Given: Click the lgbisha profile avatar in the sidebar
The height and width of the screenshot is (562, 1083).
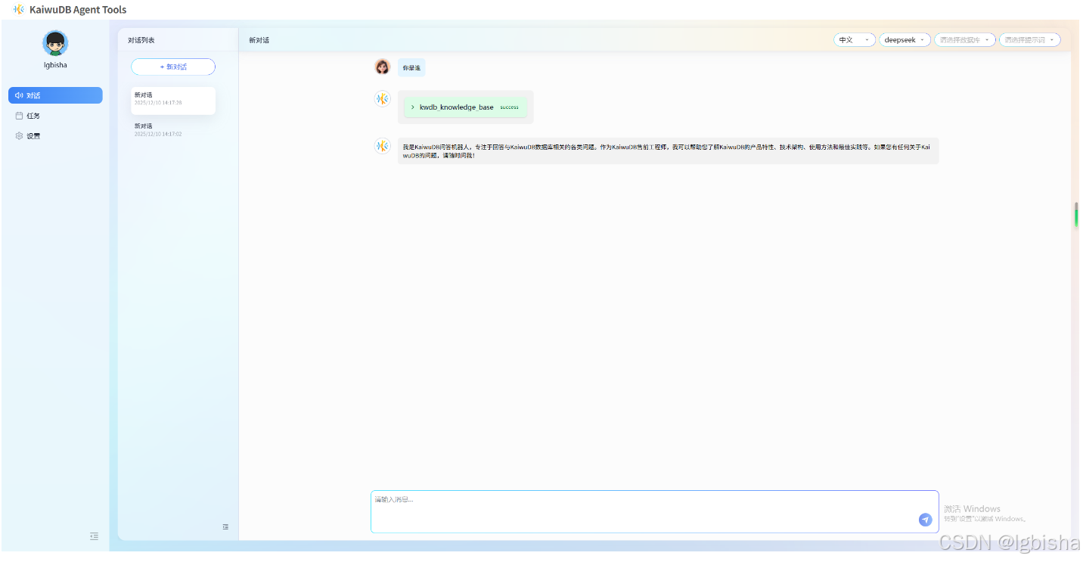Looking at the screenshot, I should [55, 43].
